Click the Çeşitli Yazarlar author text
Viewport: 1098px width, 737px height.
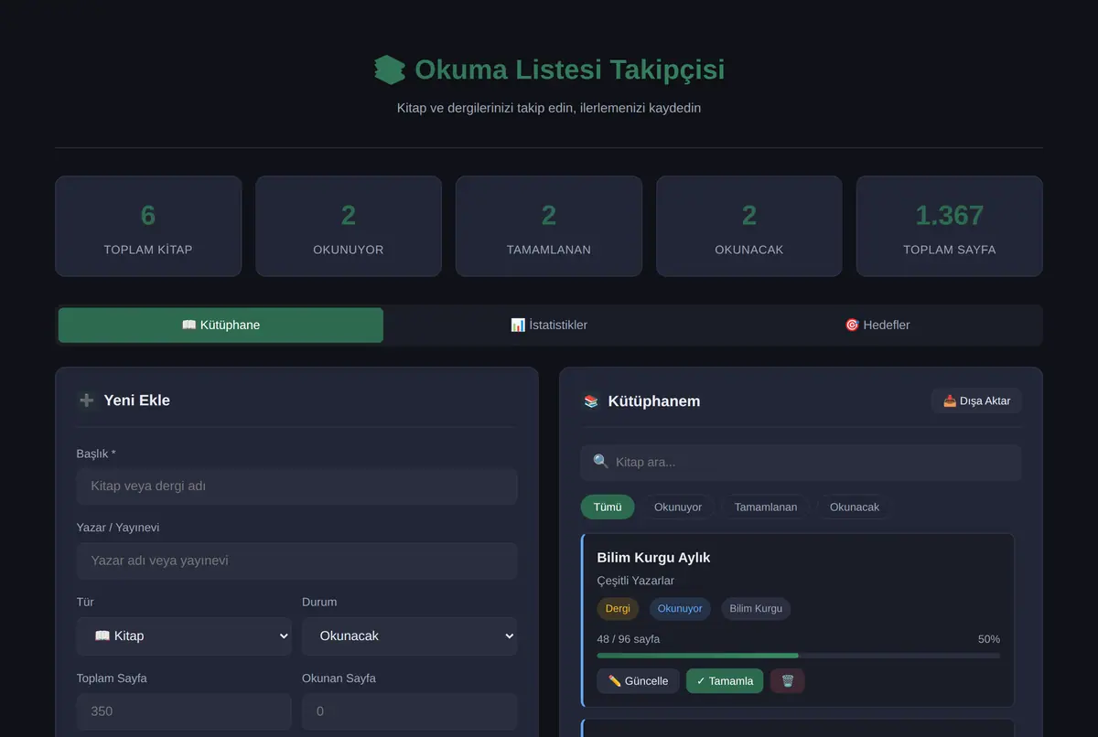pos(635,582)
